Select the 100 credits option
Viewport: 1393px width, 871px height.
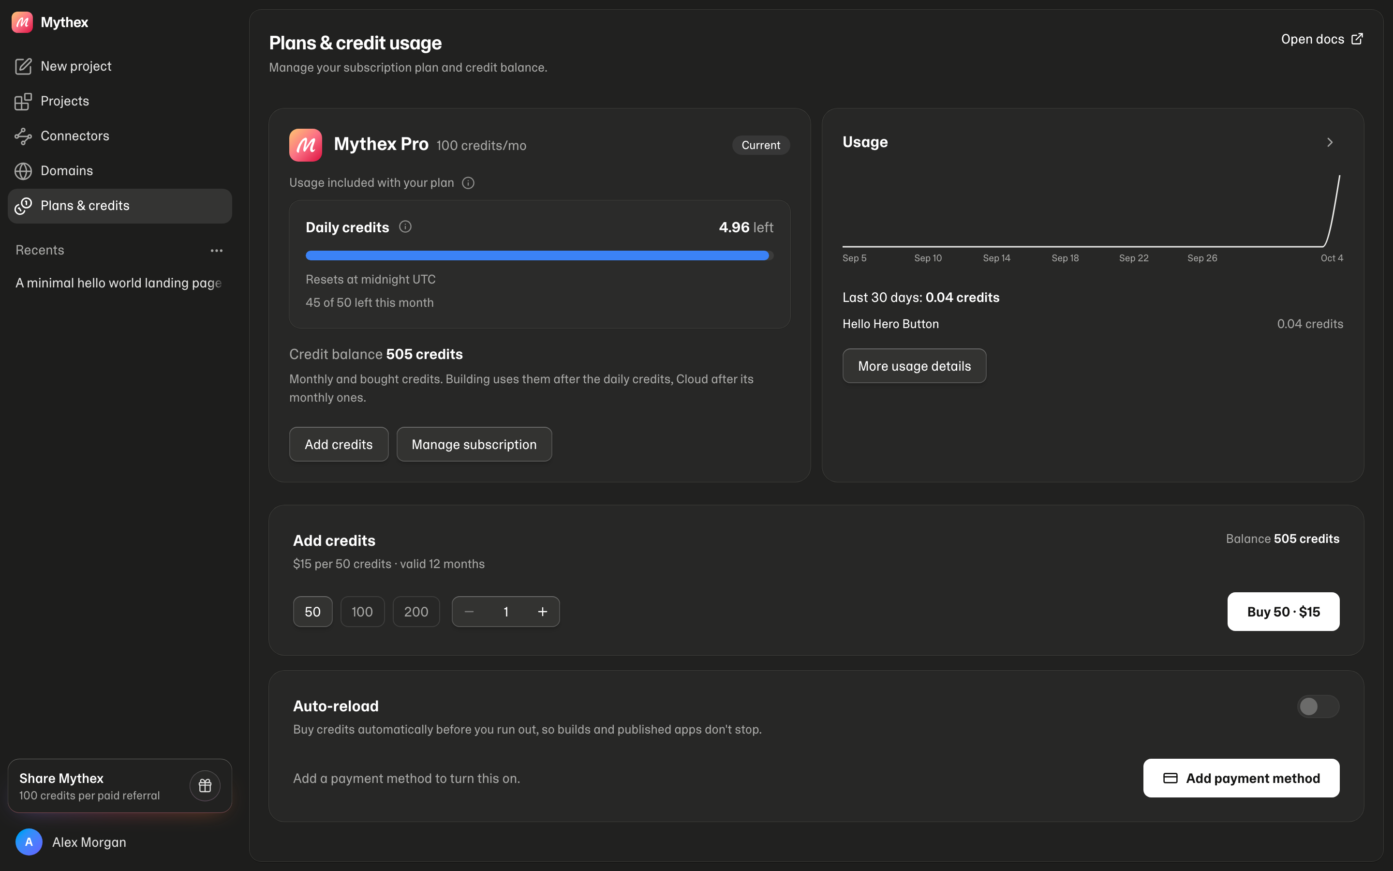(x=362, y=612)
